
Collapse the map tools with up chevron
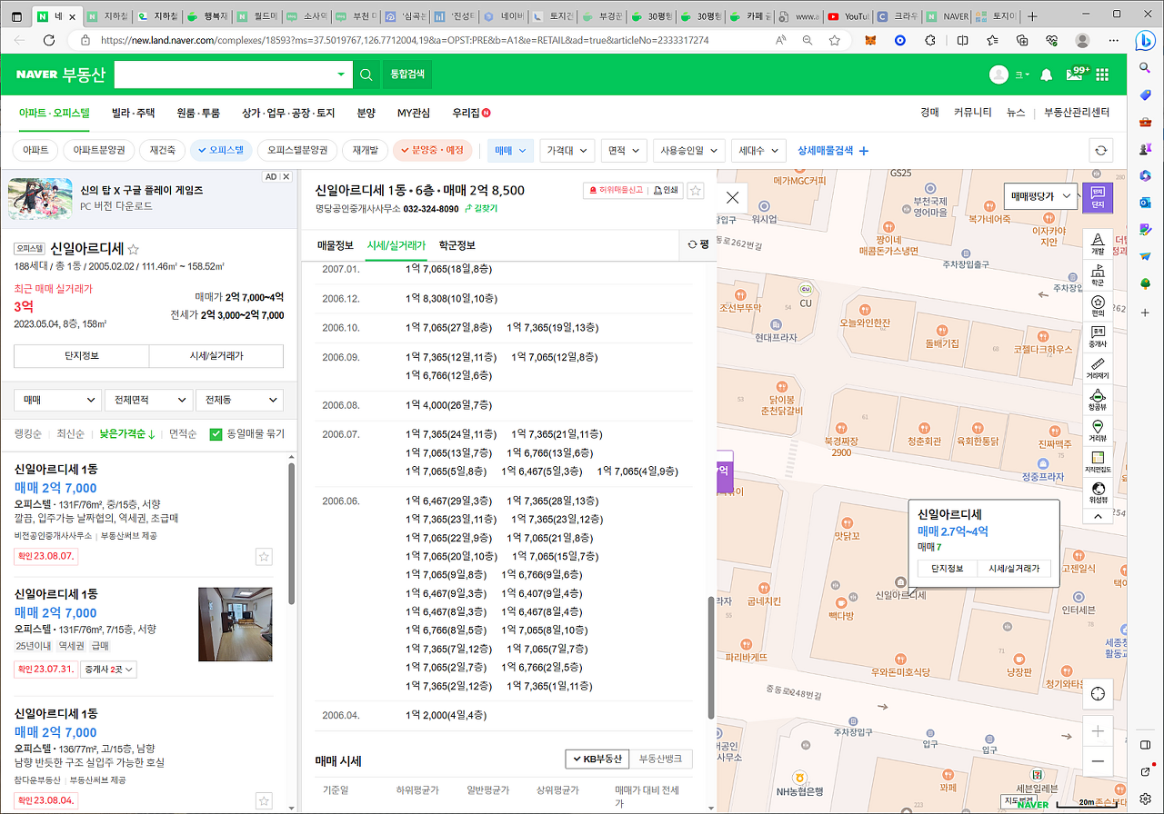tap(1098, 516)
